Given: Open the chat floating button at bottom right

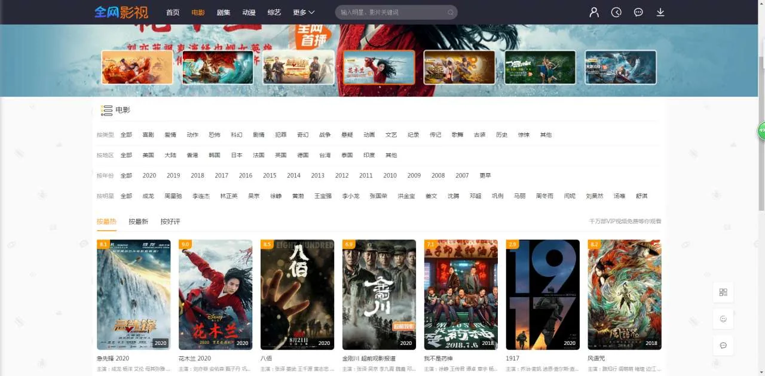Looking at the screenshot, I should (723, 346).
